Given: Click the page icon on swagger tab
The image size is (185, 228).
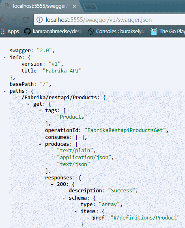Looking at the screenshot, I should pyautogui.click(x=7, y=6).
